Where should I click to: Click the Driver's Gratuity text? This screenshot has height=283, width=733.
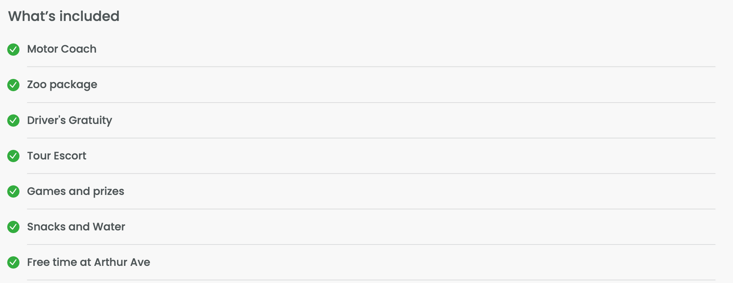point(69,120)
